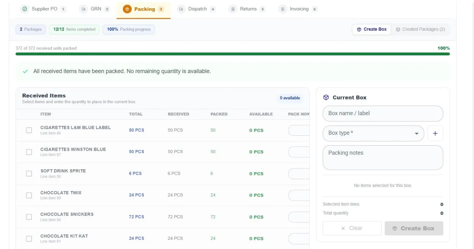474x249 pixels.
Task: Check the Chocolate Snickers row checkbox
Action: [x=29, y=217]
